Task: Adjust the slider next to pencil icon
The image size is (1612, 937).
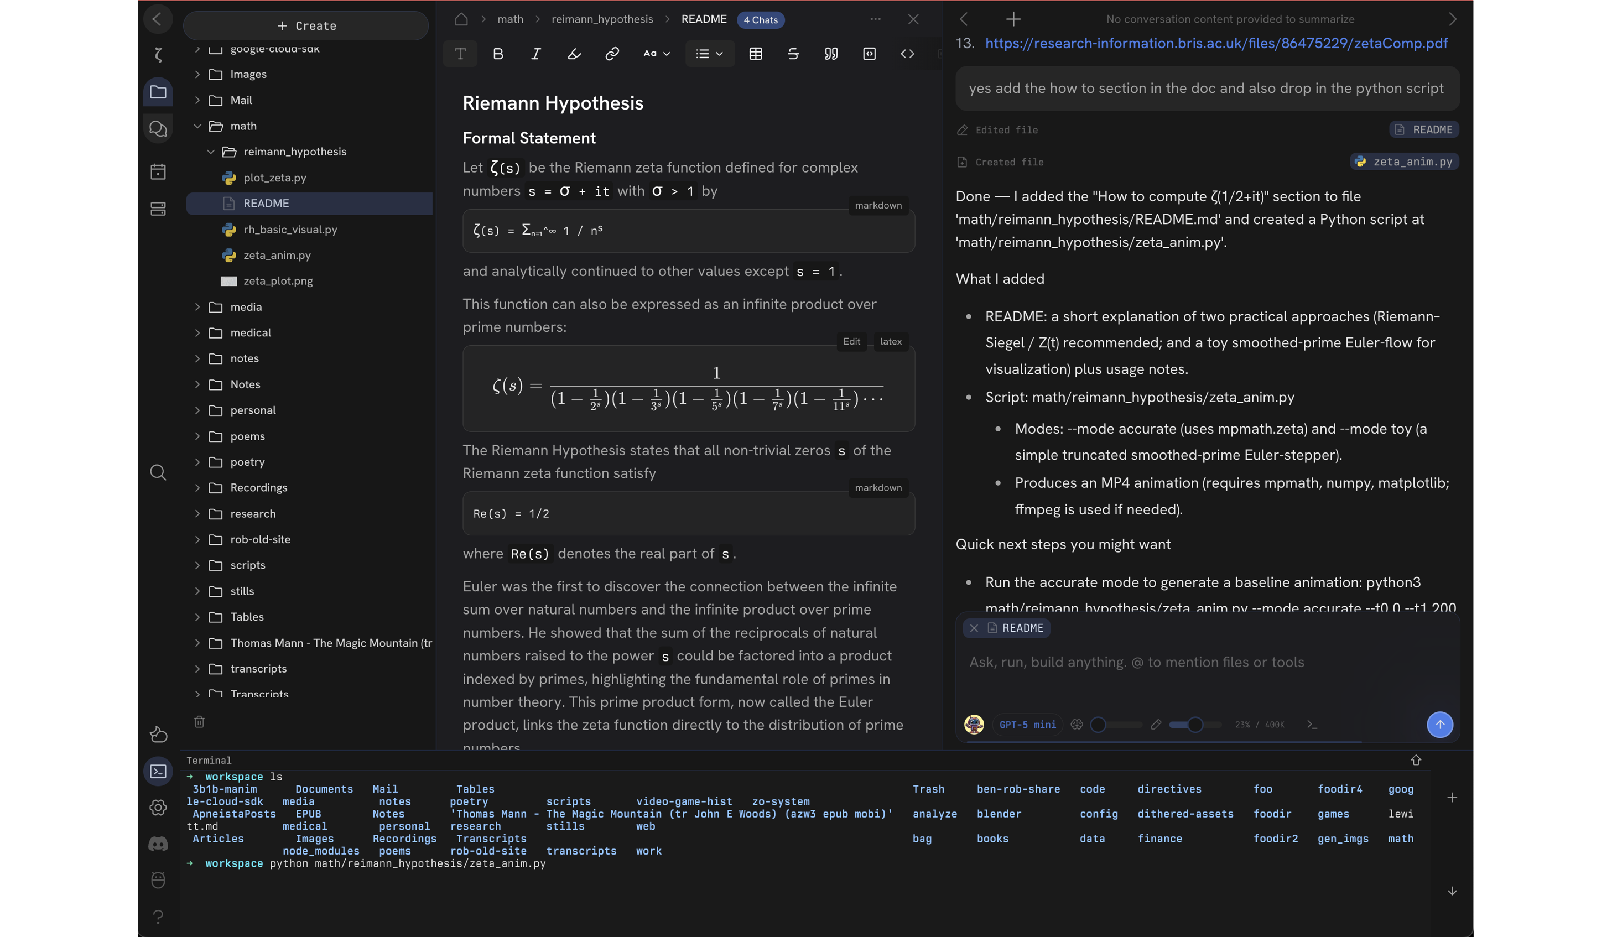Action: pos(1195,725)
